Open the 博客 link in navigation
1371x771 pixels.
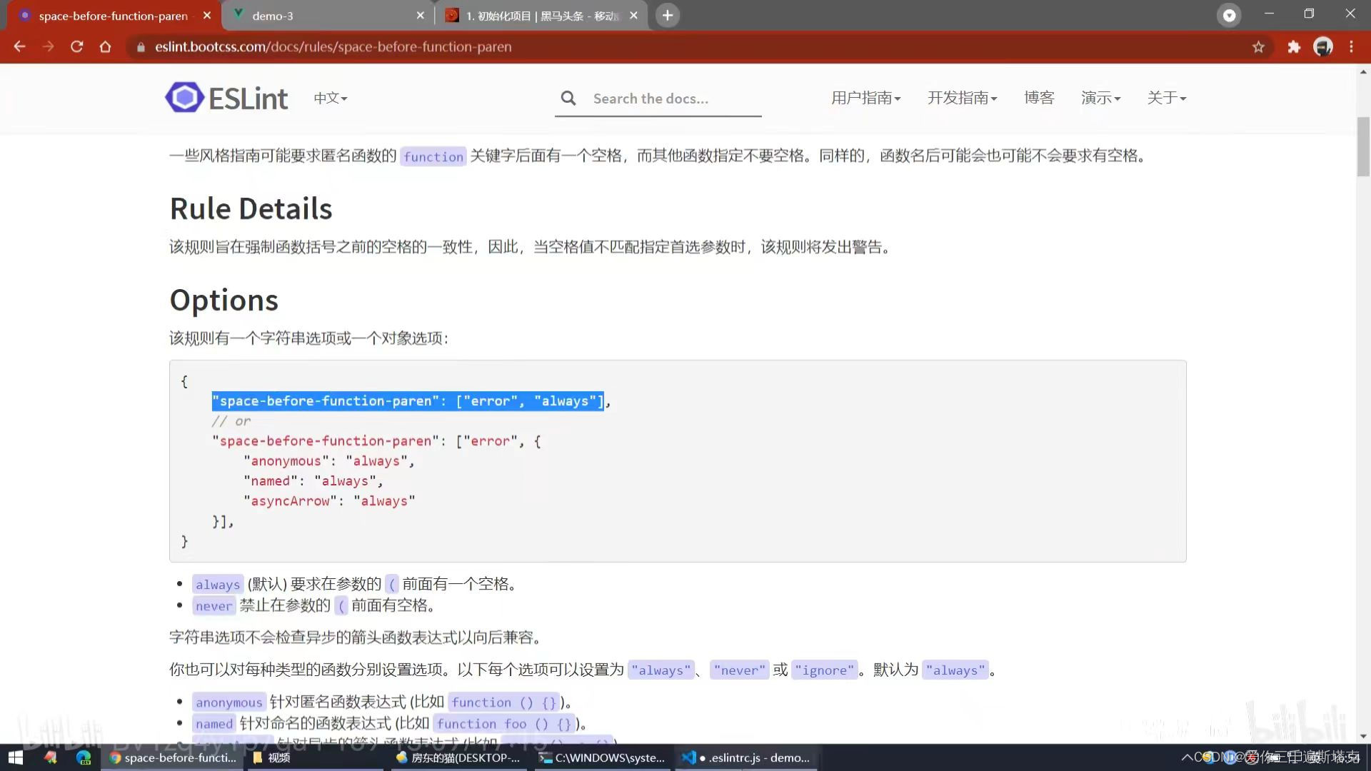pos(1039,98)
